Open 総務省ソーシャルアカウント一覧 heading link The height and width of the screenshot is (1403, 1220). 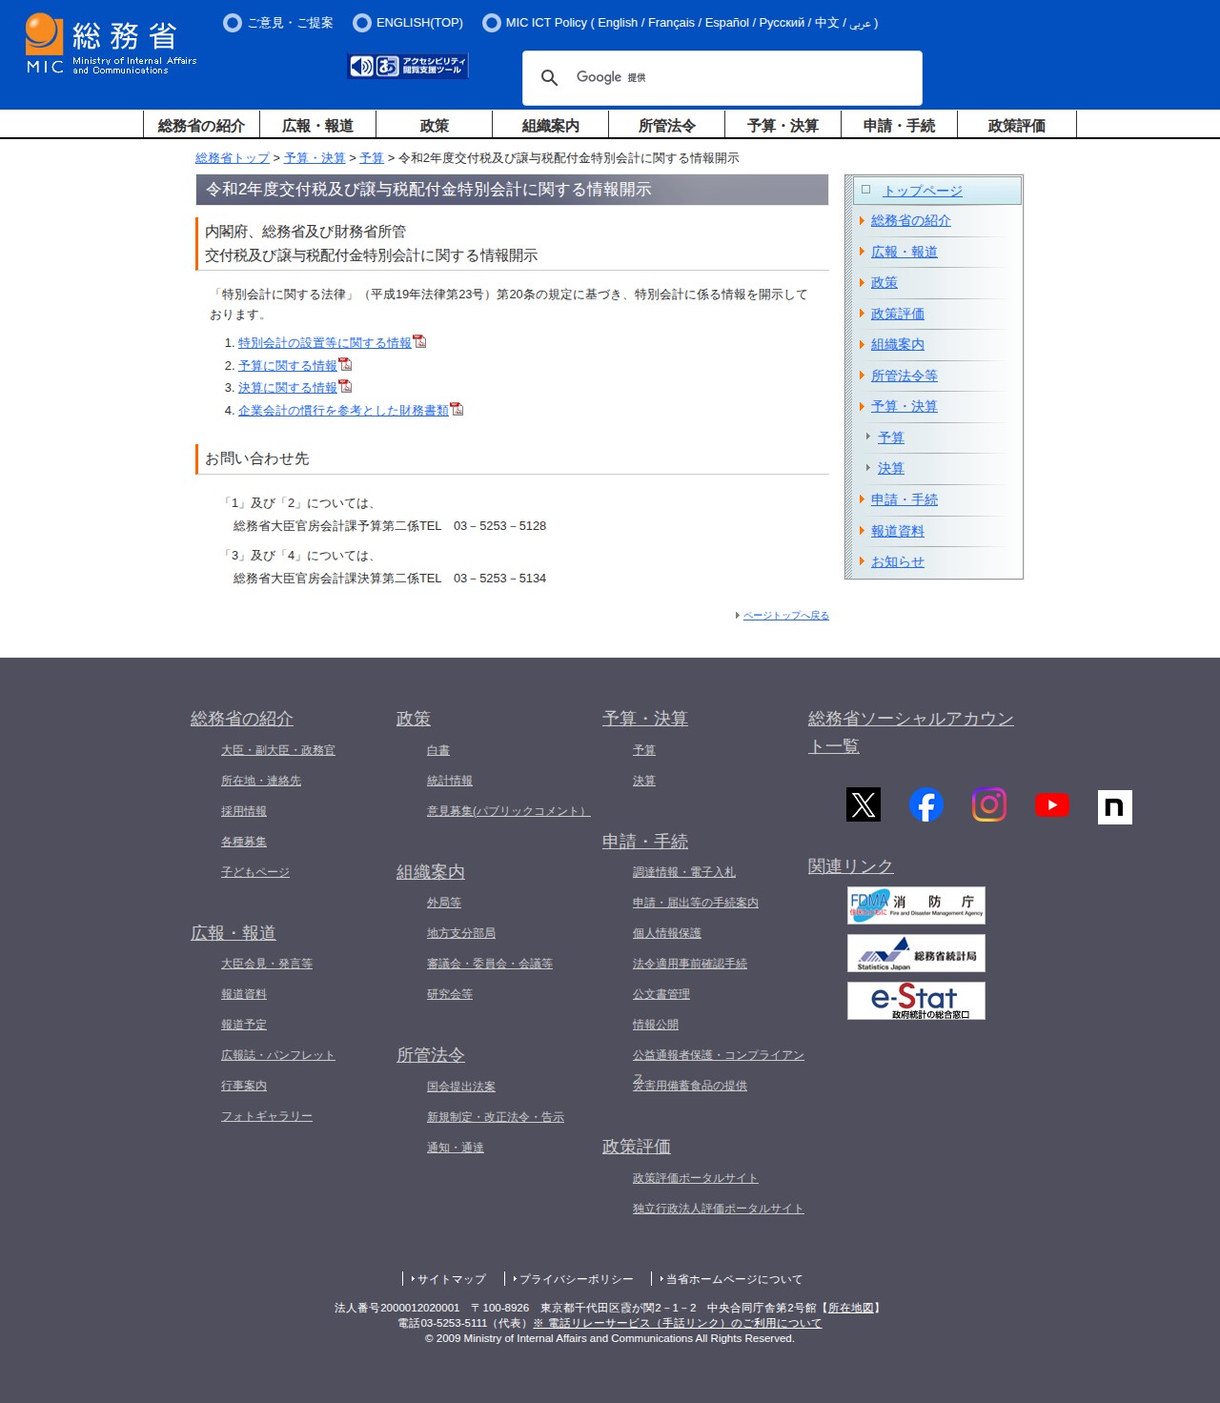pos(910,731)
